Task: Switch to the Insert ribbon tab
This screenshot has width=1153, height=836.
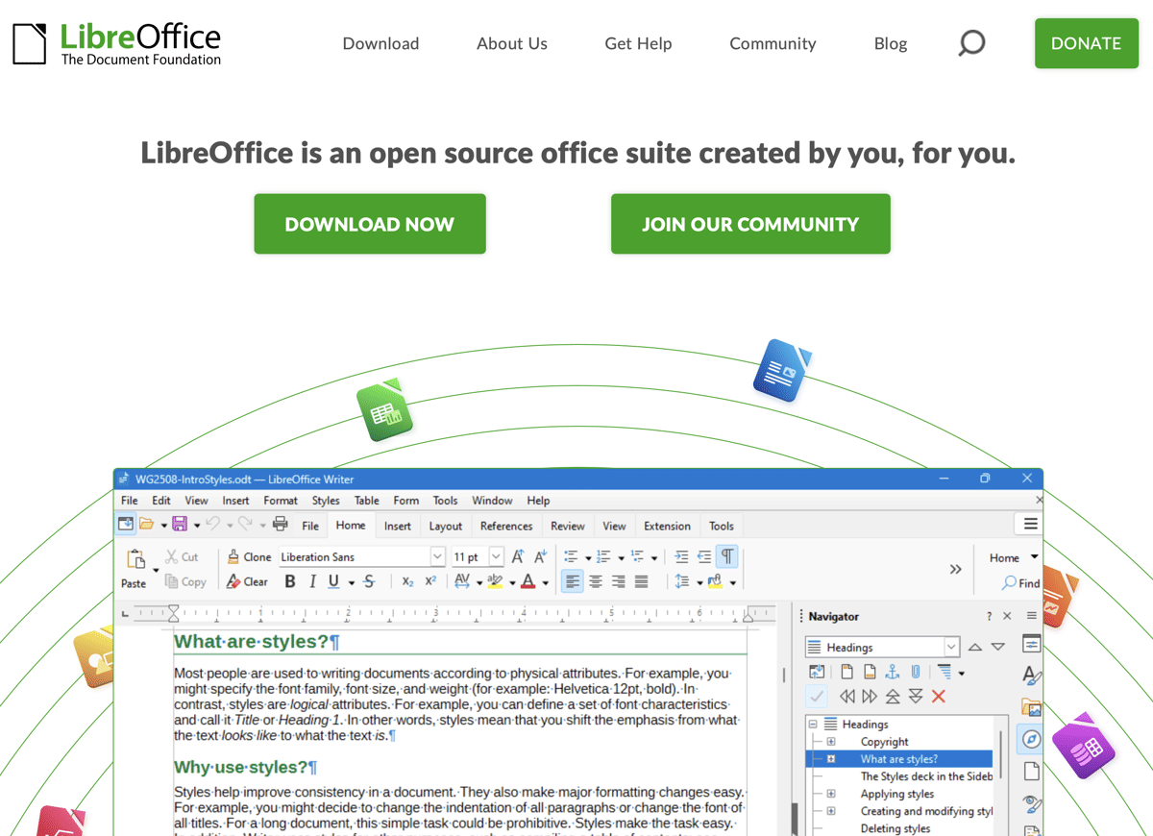Action: click(398, 526)
